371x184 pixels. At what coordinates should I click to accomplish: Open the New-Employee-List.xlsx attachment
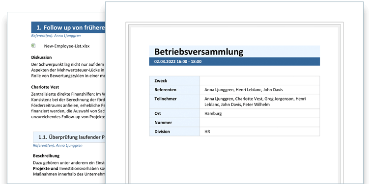[67, 46]
